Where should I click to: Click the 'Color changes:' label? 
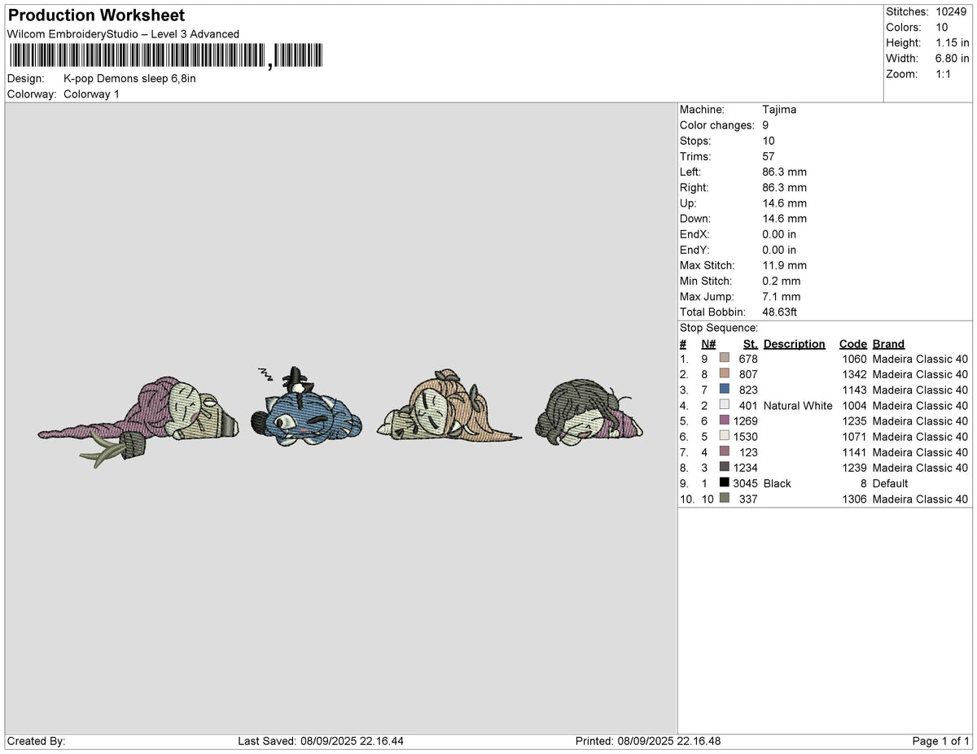717,125
